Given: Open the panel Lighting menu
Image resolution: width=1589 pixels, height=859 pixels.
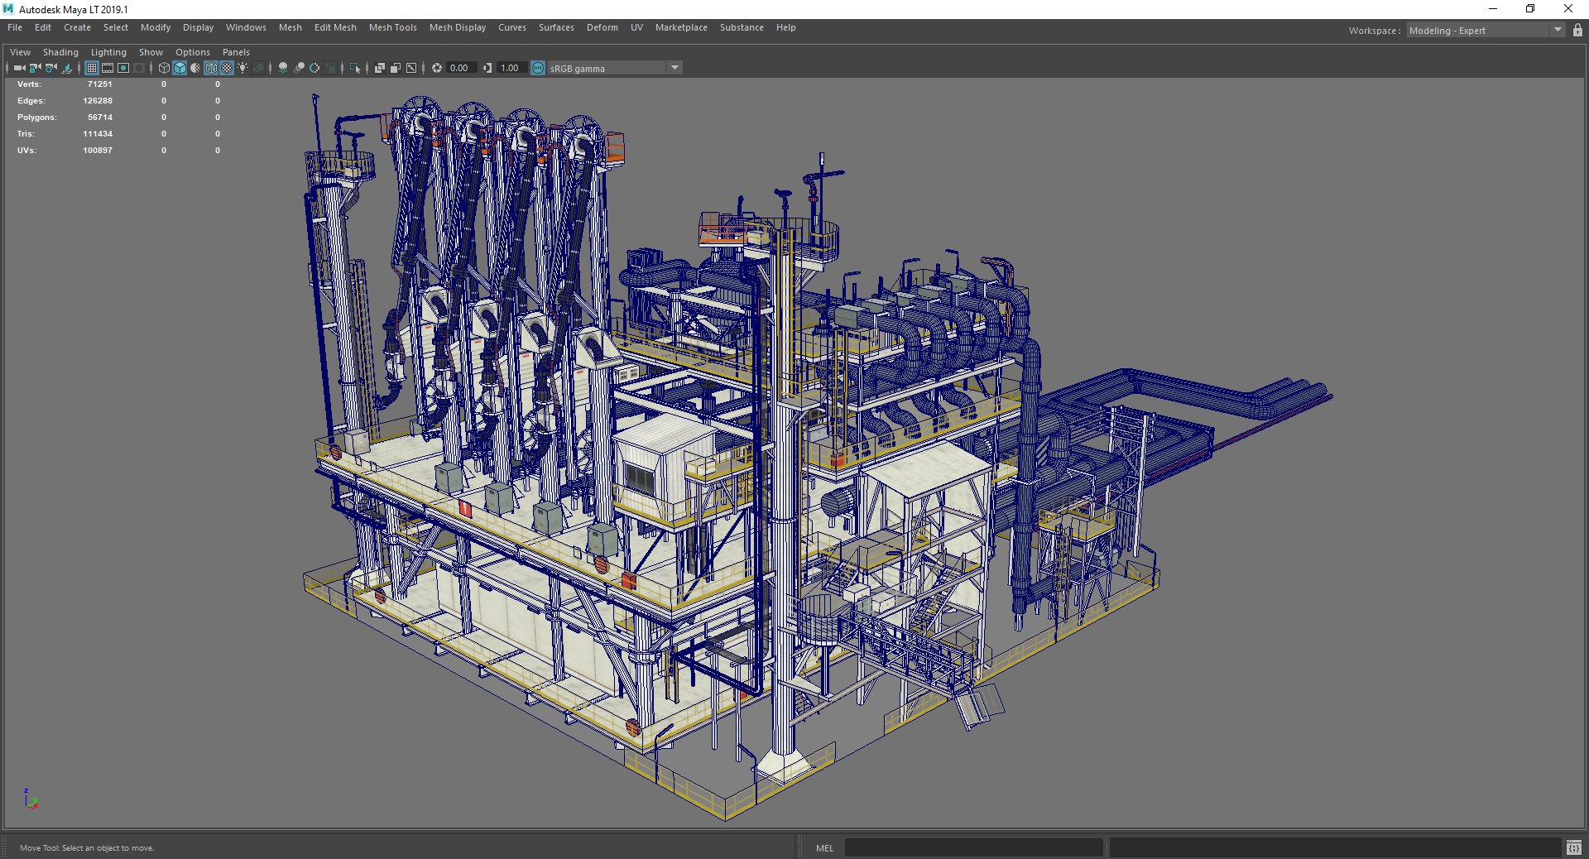Looking at the screenshot, I should [108, 52].
